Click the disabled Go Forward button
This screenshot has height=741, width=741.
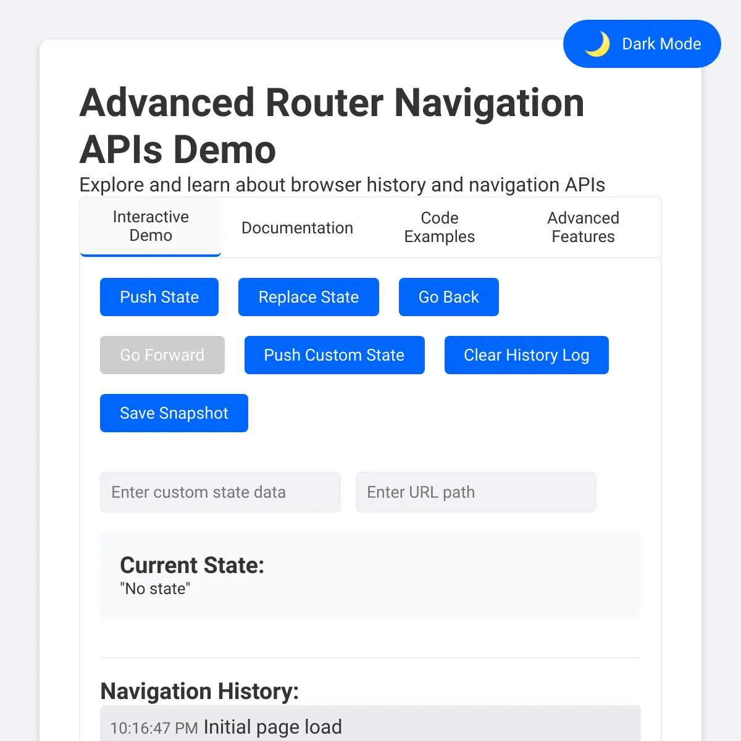coord(162,355)
